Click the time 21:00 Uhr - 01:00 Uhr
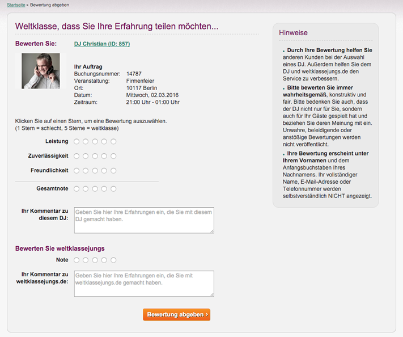The width and height of the screenshot is (403, 337). click(x=153, y=102)
